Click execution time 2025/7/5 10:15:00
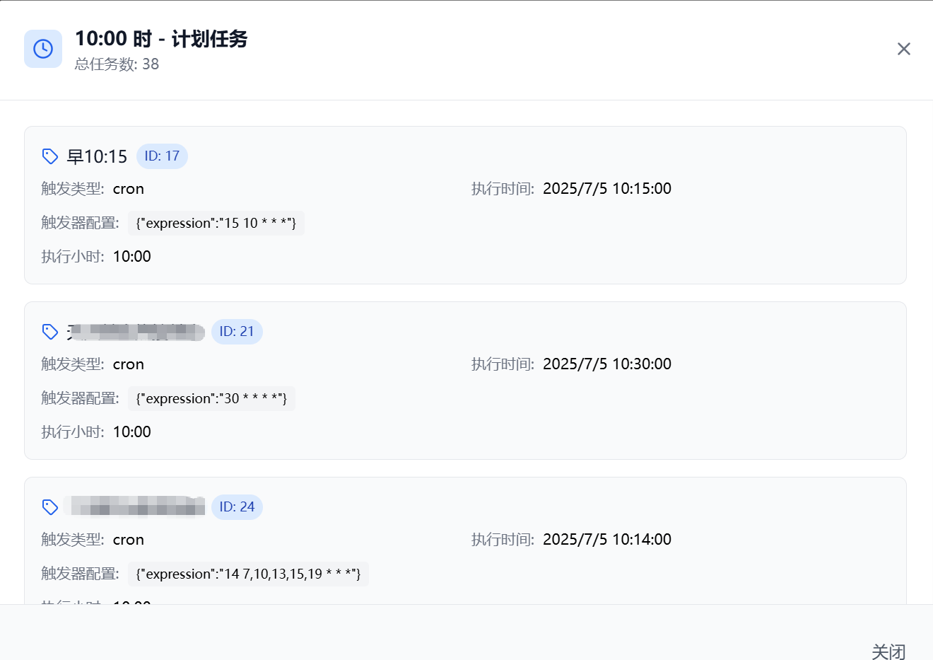 point(607,189)
